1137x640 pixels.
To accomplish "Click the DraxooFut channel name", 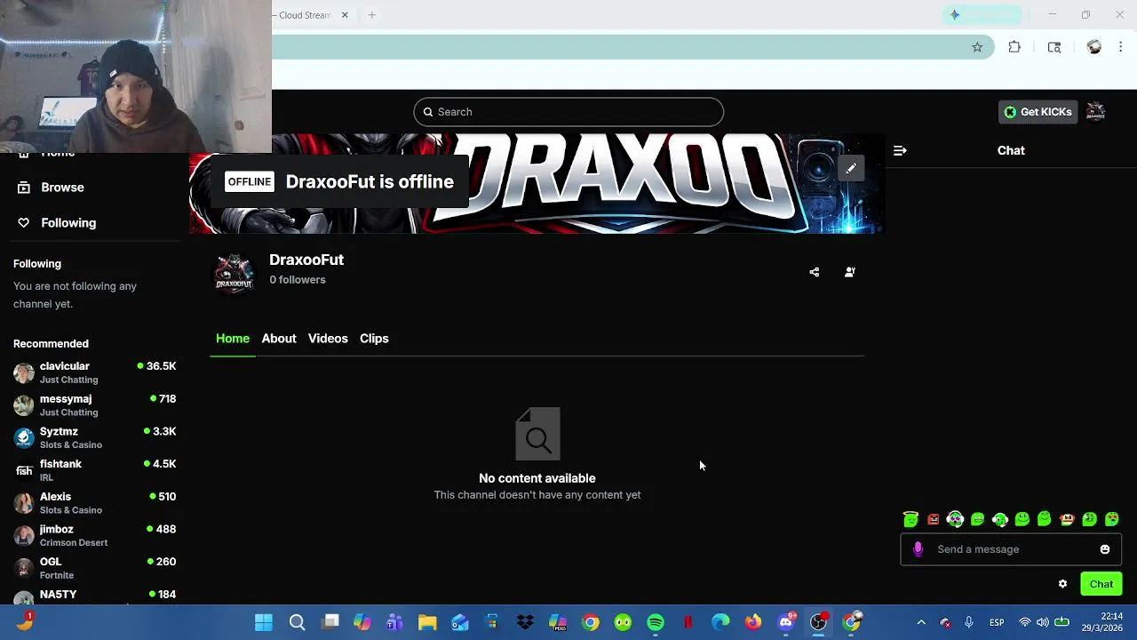I will click(306, 260).
